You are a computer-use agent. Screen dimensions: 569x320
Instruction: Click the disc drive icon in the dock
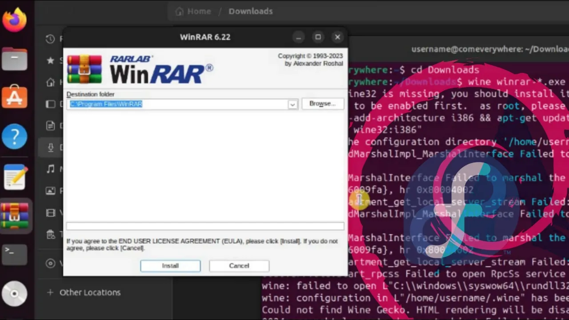(x=14, y=294)
